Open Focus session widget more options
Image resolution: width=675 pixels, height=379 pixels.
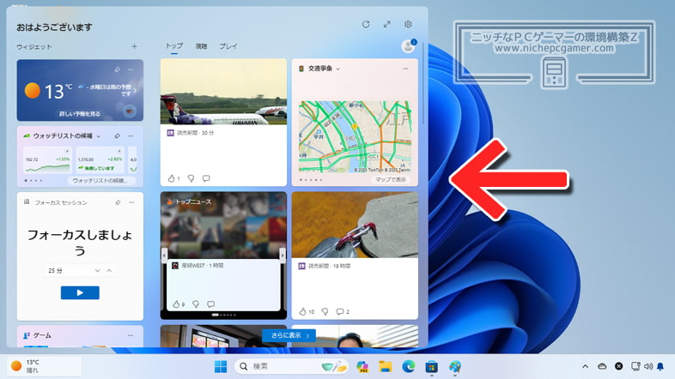pyautogui.click(x=131, y=202)
